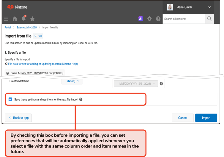Open the hamburger main menu
Image resolution: width=224 pixels, height=157 pixels.
(6, 19)
